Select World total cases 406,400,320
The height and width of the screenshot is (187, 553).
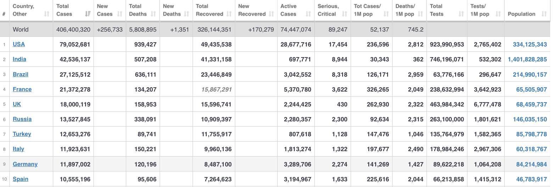pyautogui.click(x=73, y=29)
